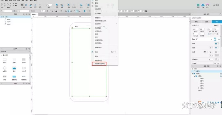Image resolution: width=222 pixels, height=115 pixels.
Task: Open the zoom level 80% dropdown
Action: pyautogui.click(x=49, y=5)
